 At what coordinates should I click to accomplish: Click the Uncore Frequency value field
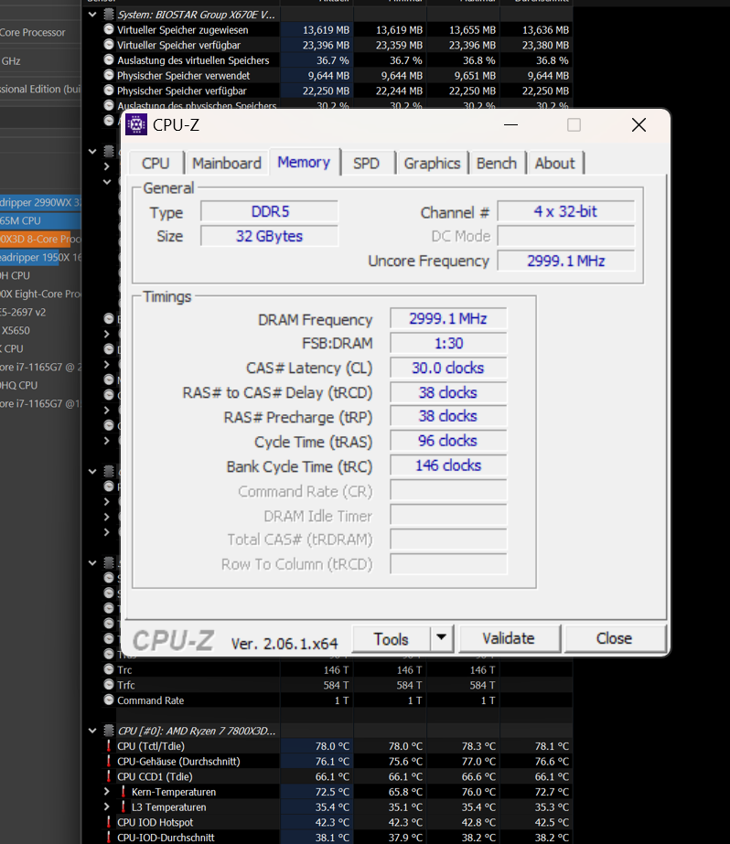click(x=566, y=261)
